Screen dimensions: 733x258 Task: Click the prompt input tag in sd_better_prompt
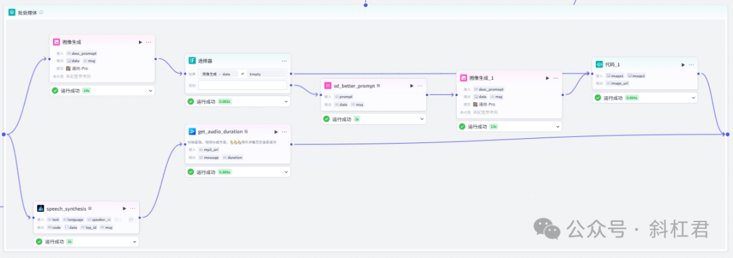click(x=344, y=97)
